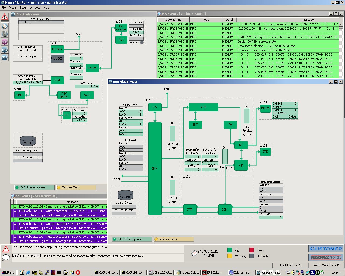The height and width of the screenshot is (276, 345).
Task: Open the SAS view from the sidebar
Action: tap(5, 57)
